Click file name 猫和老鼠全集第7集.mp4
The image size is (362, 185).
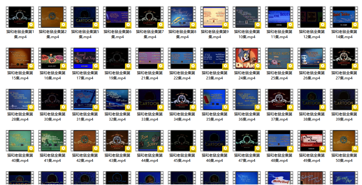tap(150, 34)
